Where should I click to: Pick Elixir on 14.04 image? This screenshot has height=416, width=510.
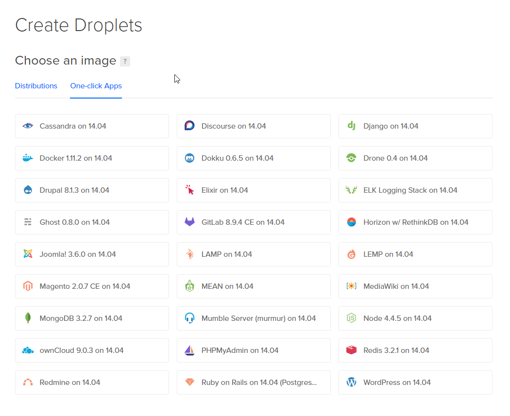click(254, 190)
